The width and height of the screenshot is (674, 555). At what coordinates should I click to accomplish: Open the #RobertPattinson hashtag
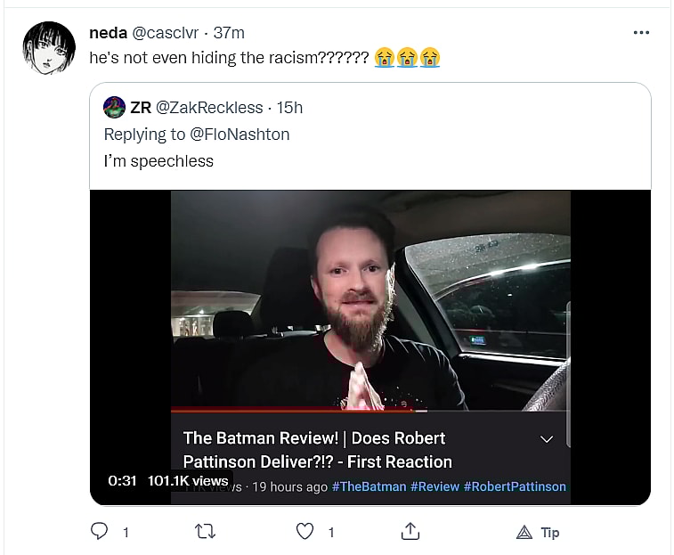[515, 486]
